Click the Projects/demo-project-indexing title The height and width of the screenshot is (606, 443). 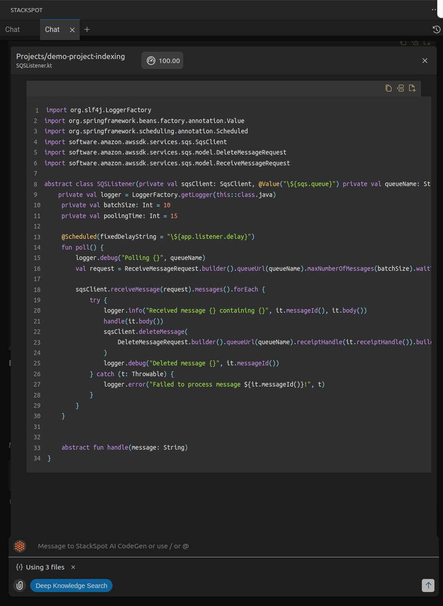[x=71, y=56]
